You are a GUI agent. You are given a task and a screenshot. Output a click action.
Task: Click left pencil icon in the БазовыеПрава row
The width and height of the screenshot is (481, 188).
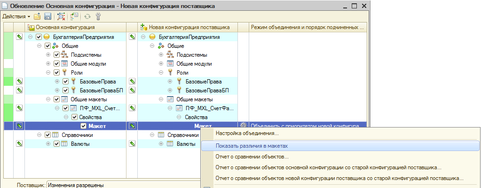[x=19, y=81]
